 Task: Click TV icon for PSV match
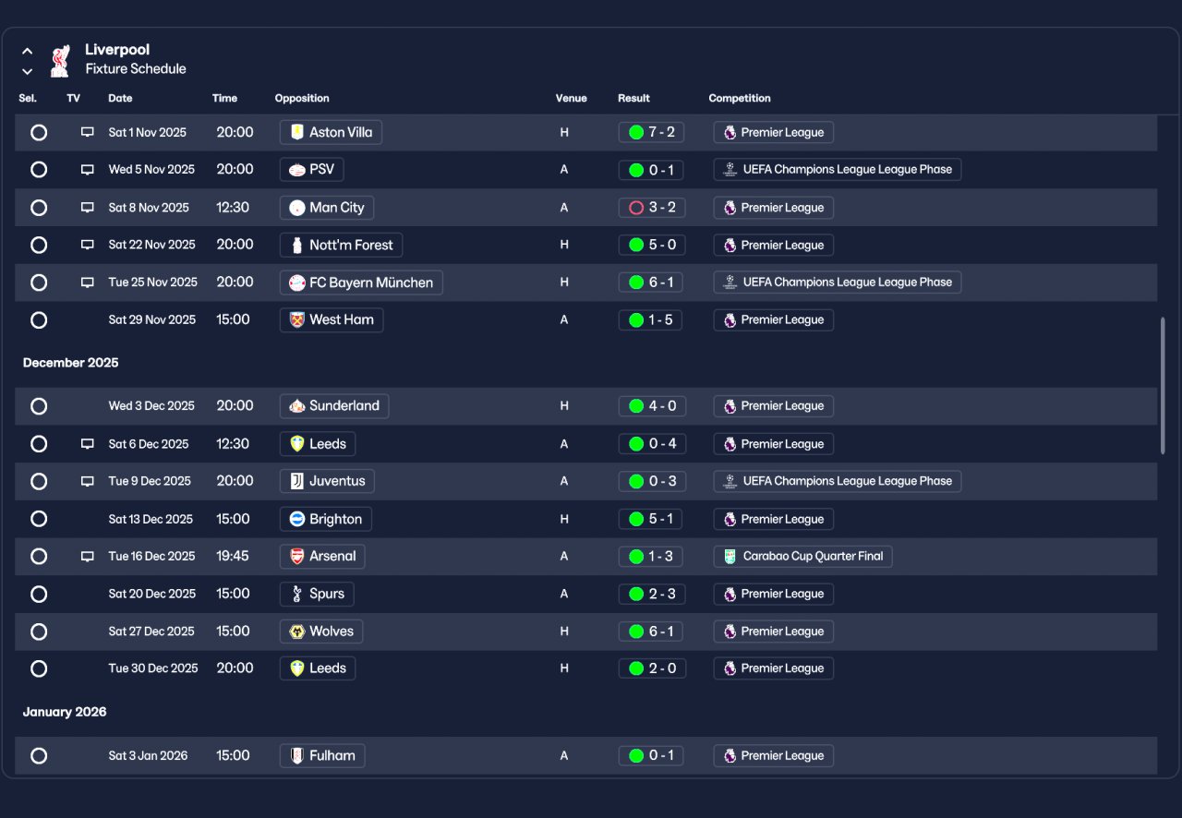tap(88, 170)
